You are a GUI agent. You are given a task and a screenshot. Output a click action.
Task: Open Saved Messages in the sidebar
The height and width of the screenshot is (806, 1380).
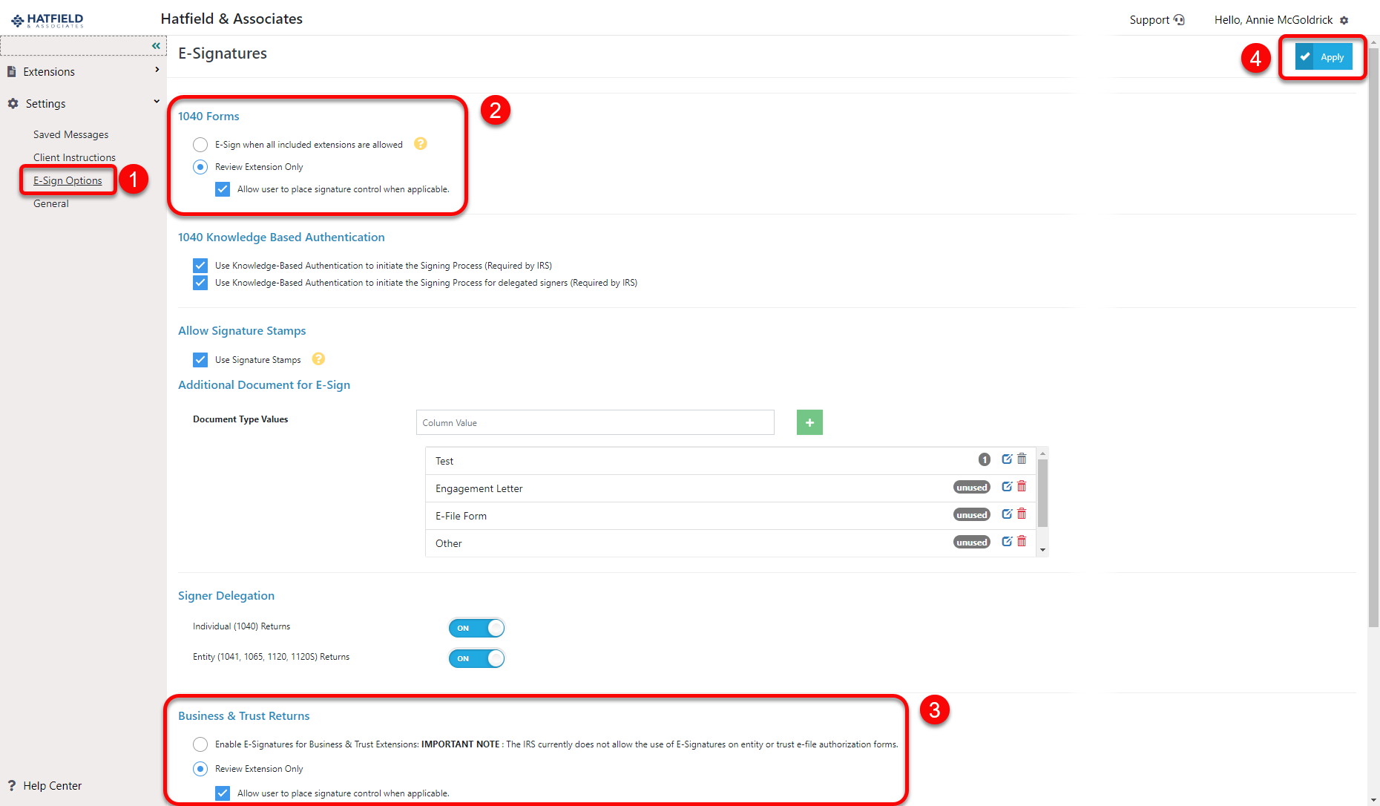click(x=70, y=134)
